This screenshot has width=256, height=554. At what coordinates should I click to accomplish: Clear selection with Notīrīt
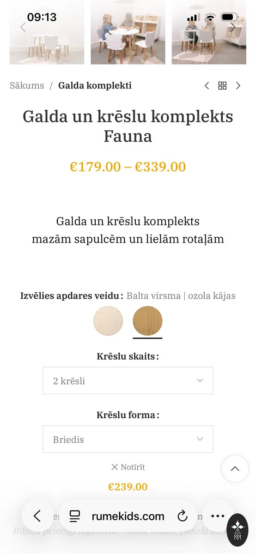(128, 467)
